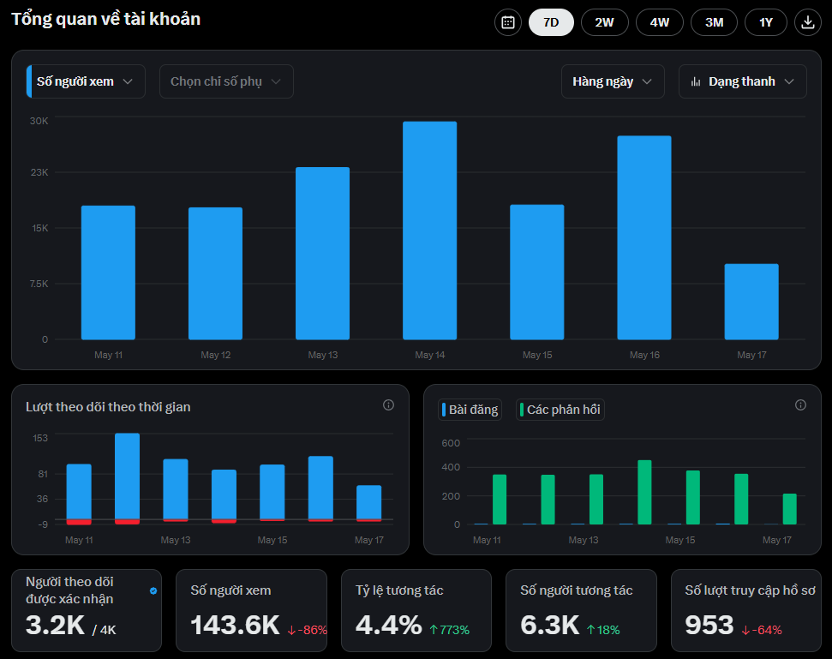Click the May 17 green replies bar
The width and height of the screenshot is (832, 659).
tap(789, 509)
